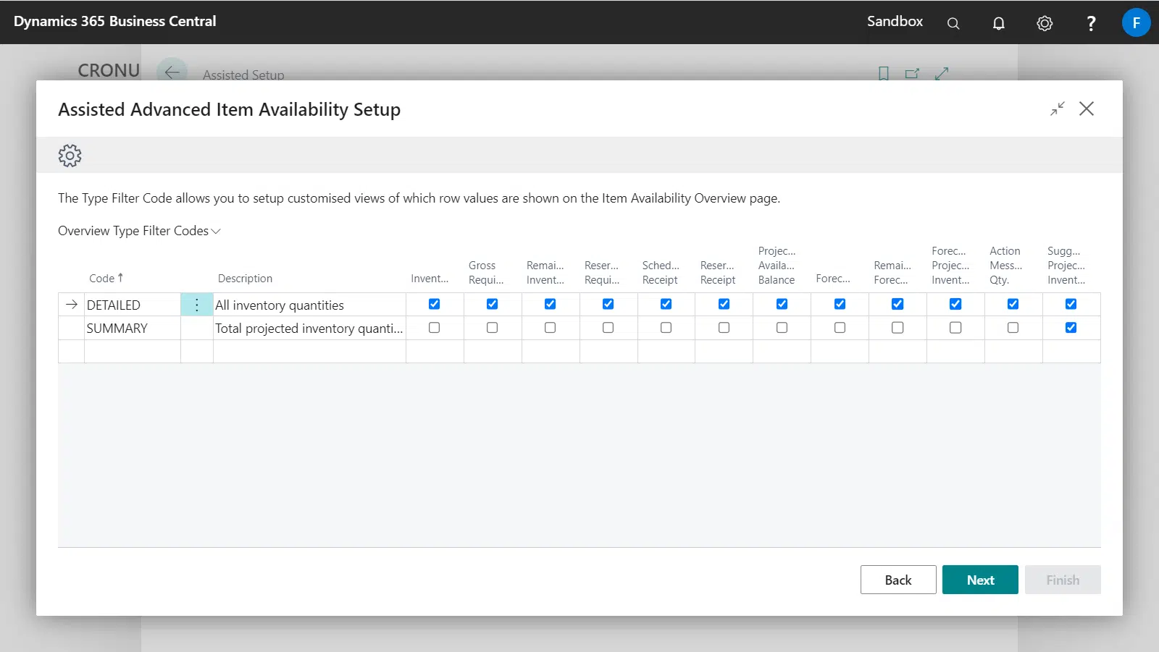This screenshot has height=652, width=1159.
Task: Collapse the dialog with the shrink arrows icon
Action: tap(1058, 109)
